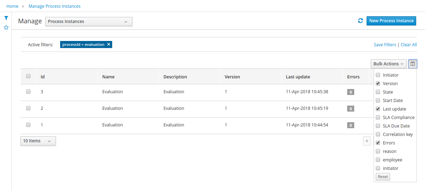Open the filter panel funnel icon
The image size is (425, 190).
pyautogui.click(x=6, y=18)
